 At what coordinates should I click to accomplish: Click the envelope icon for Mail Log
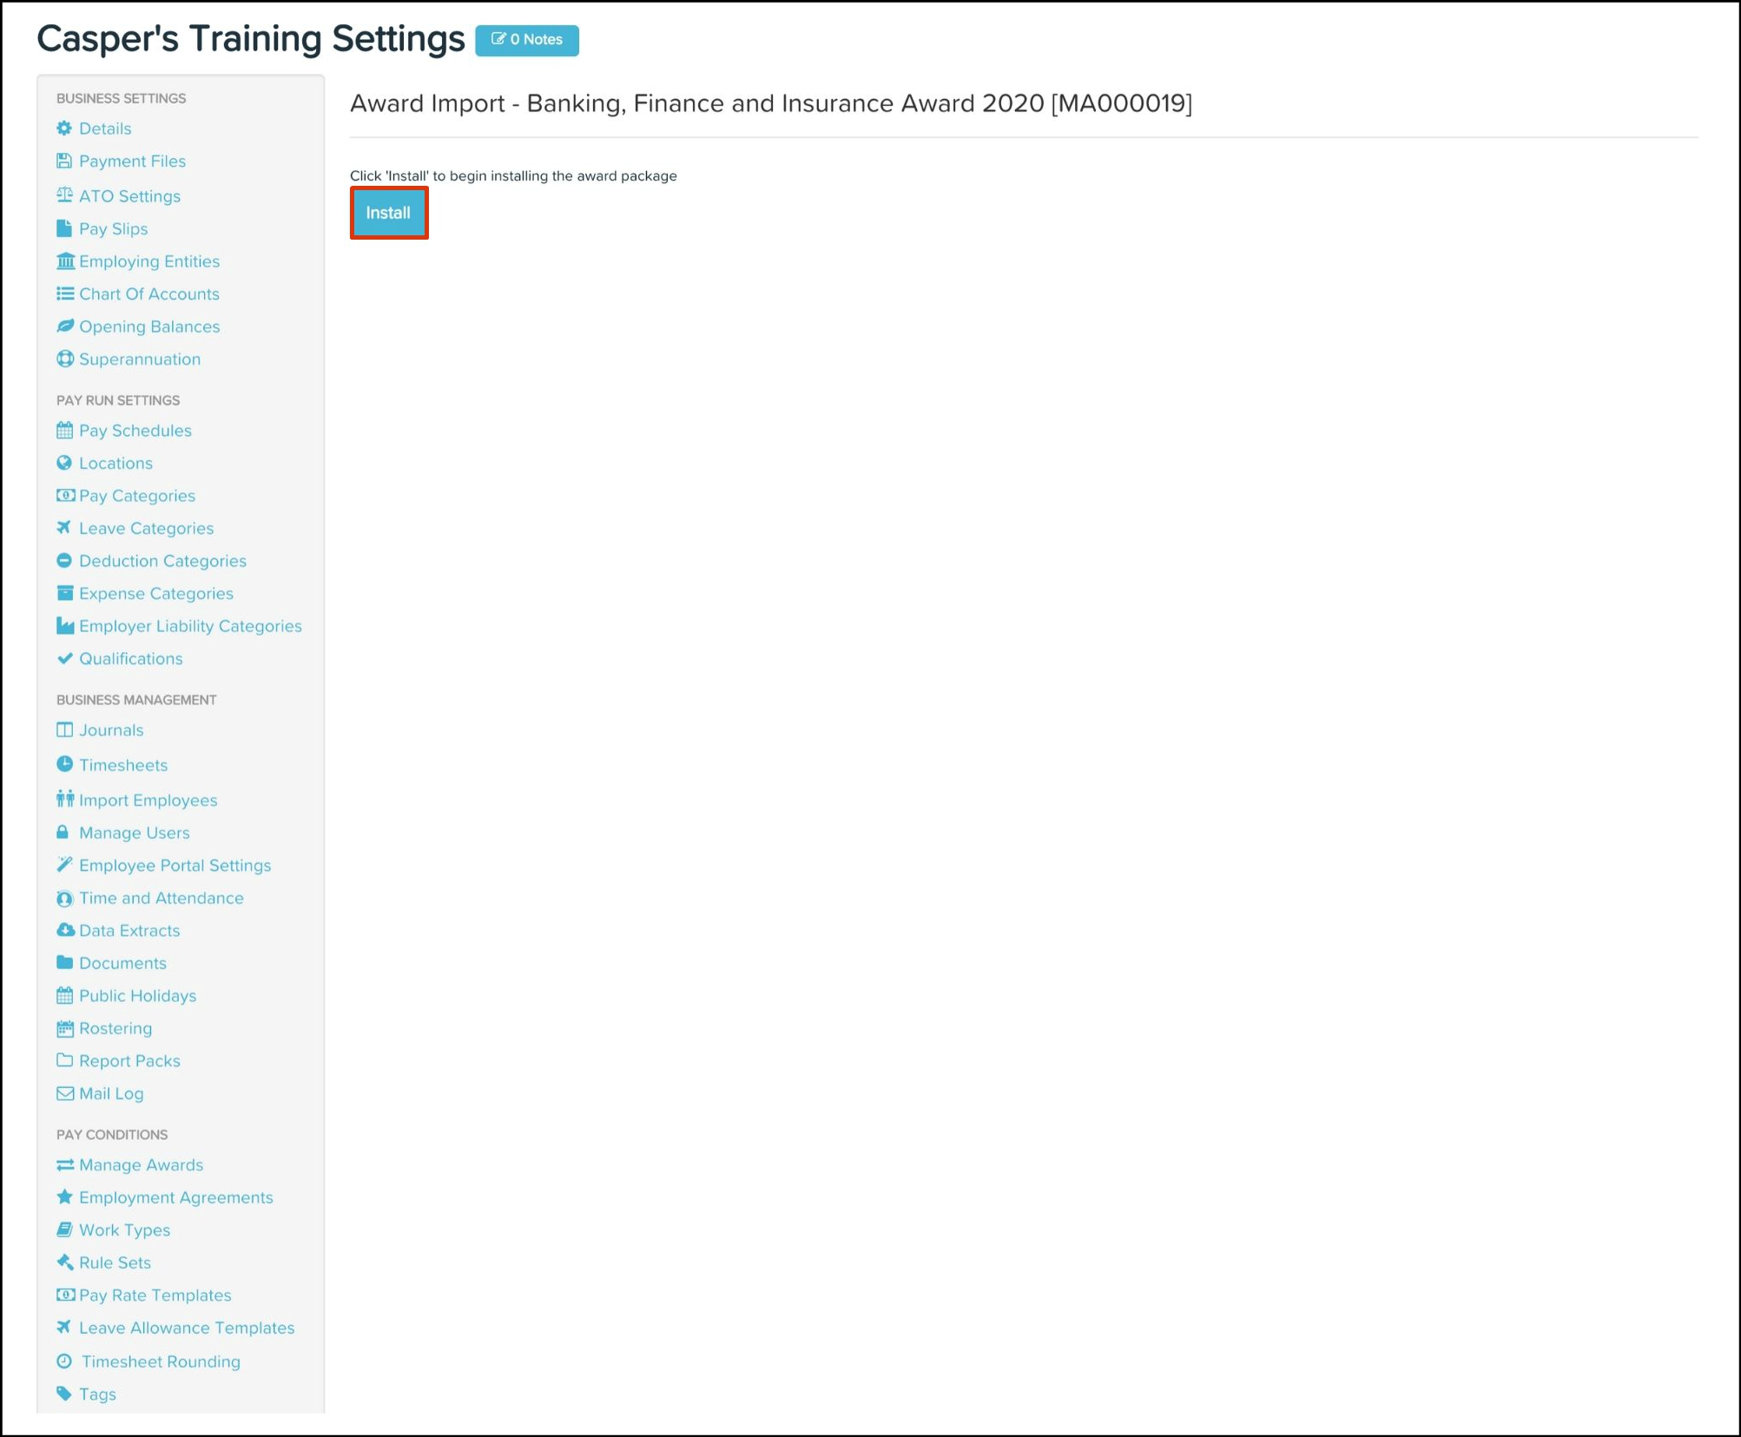65,1094
